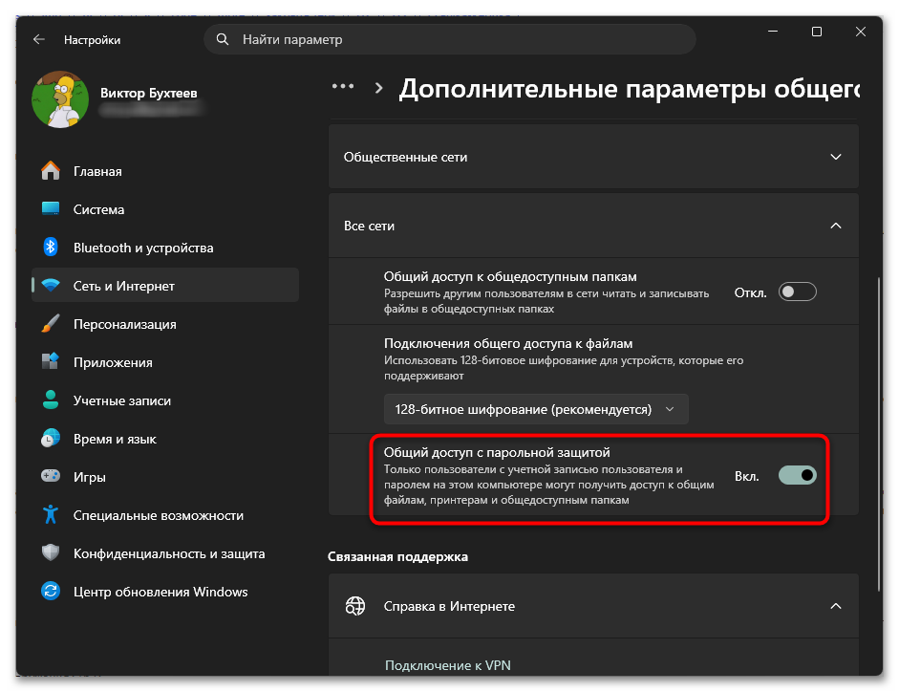Click the Bluetooth icon in the sidebar

pos(51,248)
